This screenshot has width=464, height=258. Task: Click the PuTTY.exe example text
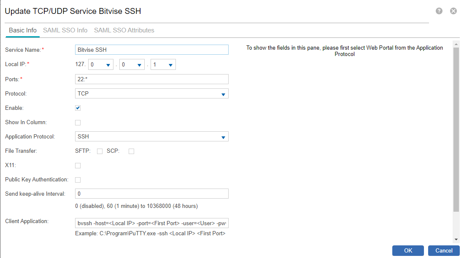[x=150, y=234]
